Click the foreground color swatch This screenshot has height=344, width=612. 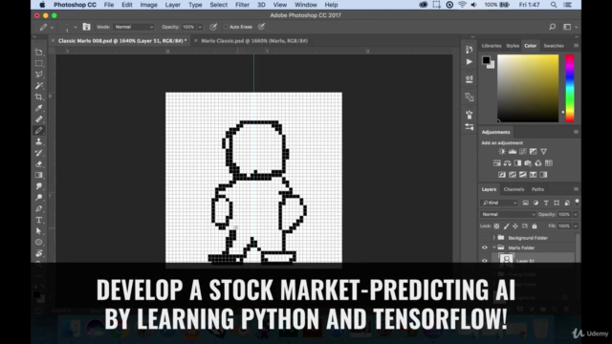pyautogui.click(x=486, y=60)
